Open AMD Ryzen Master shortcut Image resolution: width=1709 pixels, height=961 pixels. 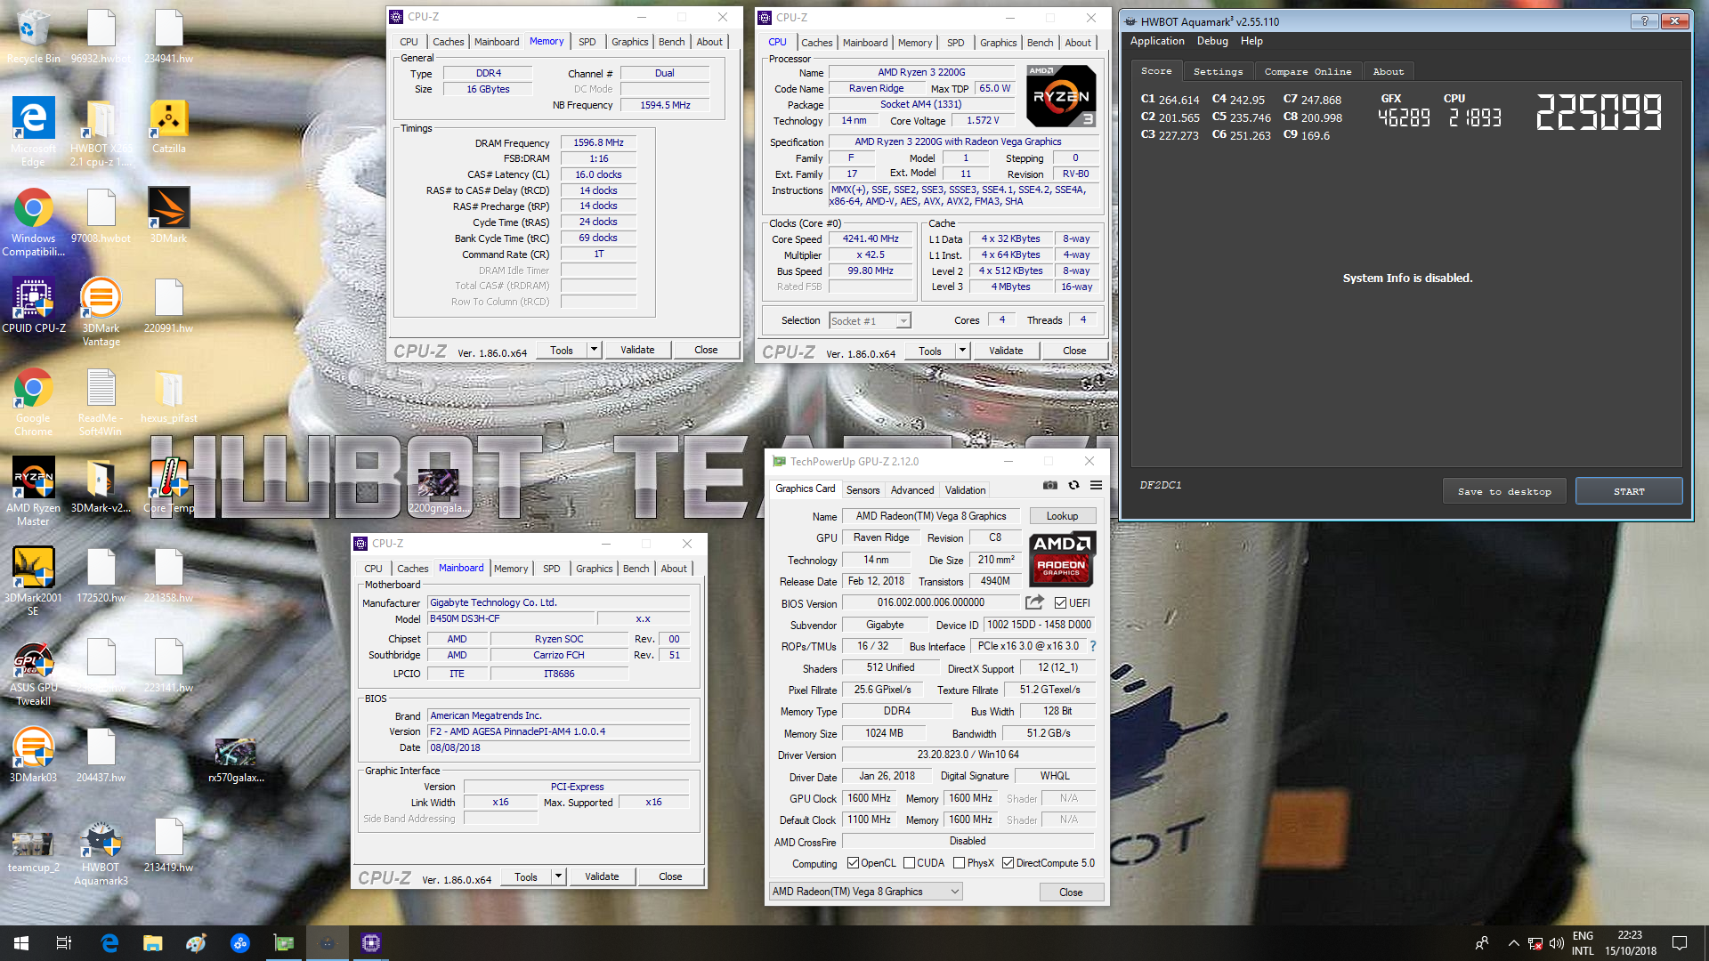(x=33, y=492)
